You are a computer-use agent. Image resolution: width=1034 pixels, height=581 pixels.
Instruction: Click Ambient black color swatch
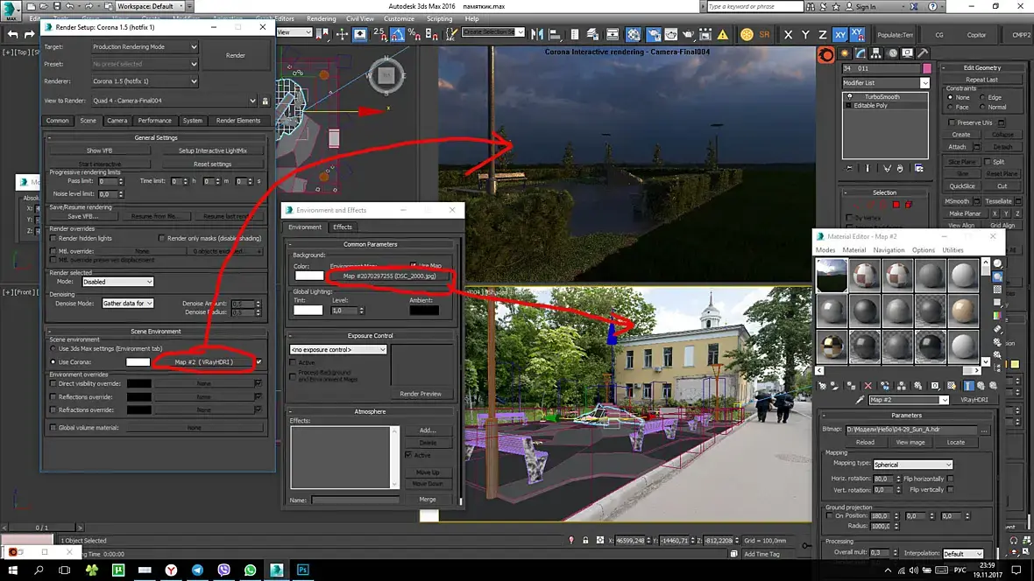point(424,311)
